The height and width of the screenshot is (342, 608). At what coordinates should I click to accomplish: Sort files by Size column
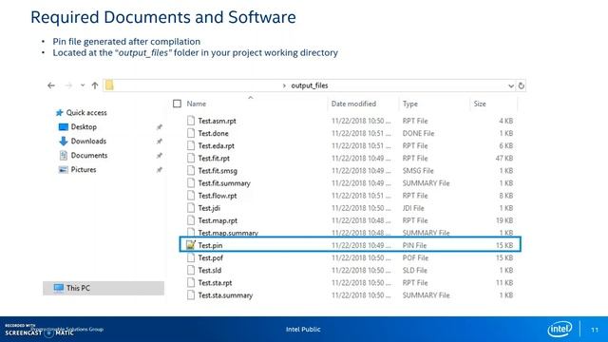tap(480, 104)
